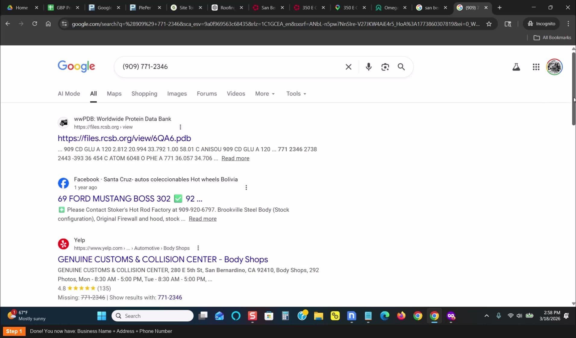576x338 pixels.
Task: Open the Google apps grid
Action: (536, 67)
